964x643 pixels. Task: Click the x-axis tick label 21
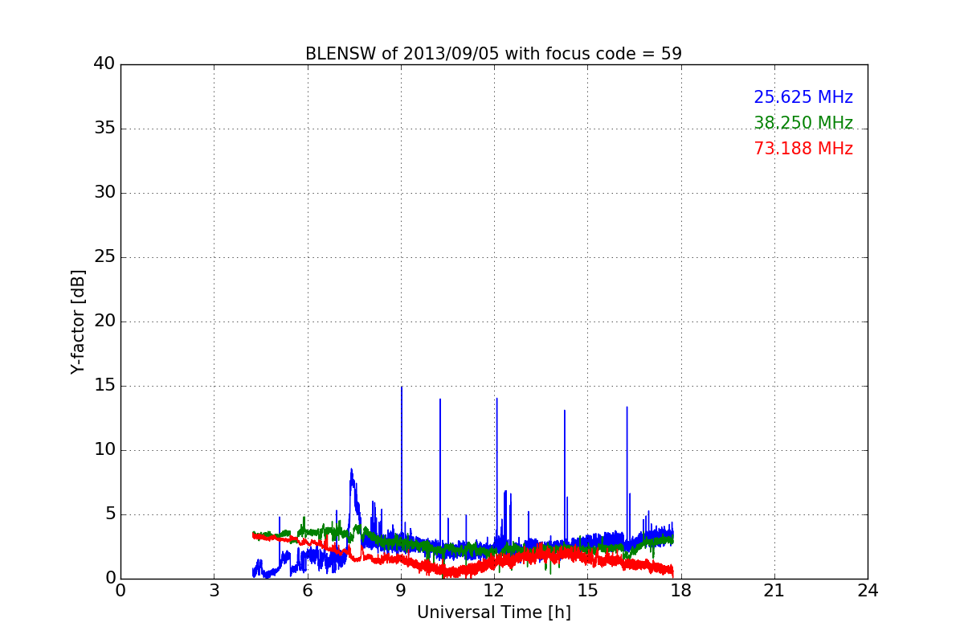pos(774,591)
